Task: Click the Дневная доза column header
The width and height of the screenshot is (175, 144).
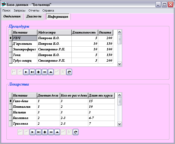Action: (x=48, y=95)
